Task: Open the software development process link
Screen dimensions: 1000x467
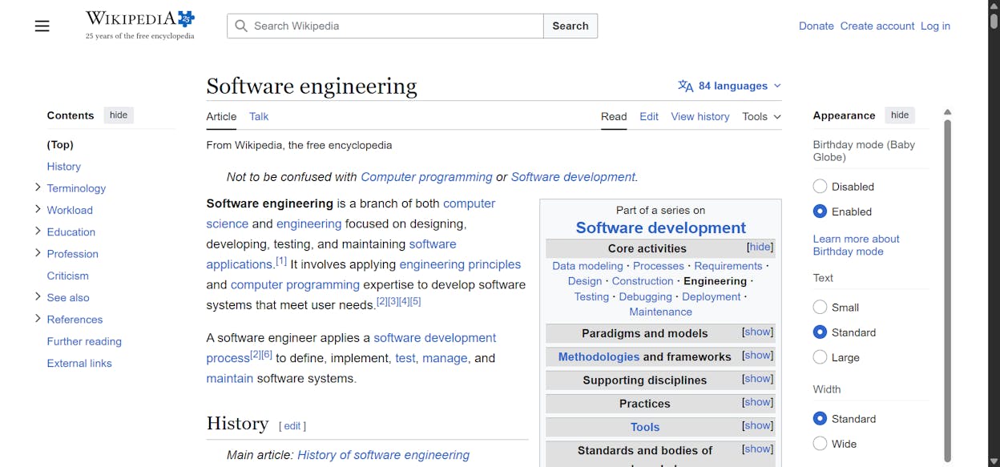Action: (x=351, y=348)
